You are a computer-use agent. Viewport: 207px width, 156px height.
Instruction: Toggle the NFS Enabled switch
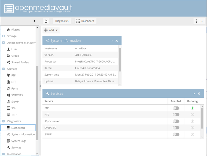point(176,115)
